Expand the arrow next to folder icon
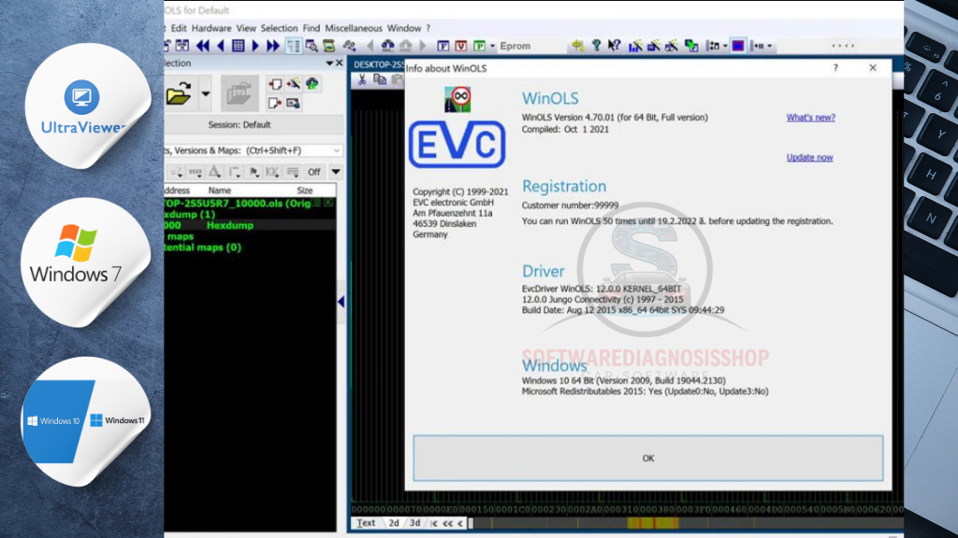Screen dimensions: 958x538 click(205, 93)
